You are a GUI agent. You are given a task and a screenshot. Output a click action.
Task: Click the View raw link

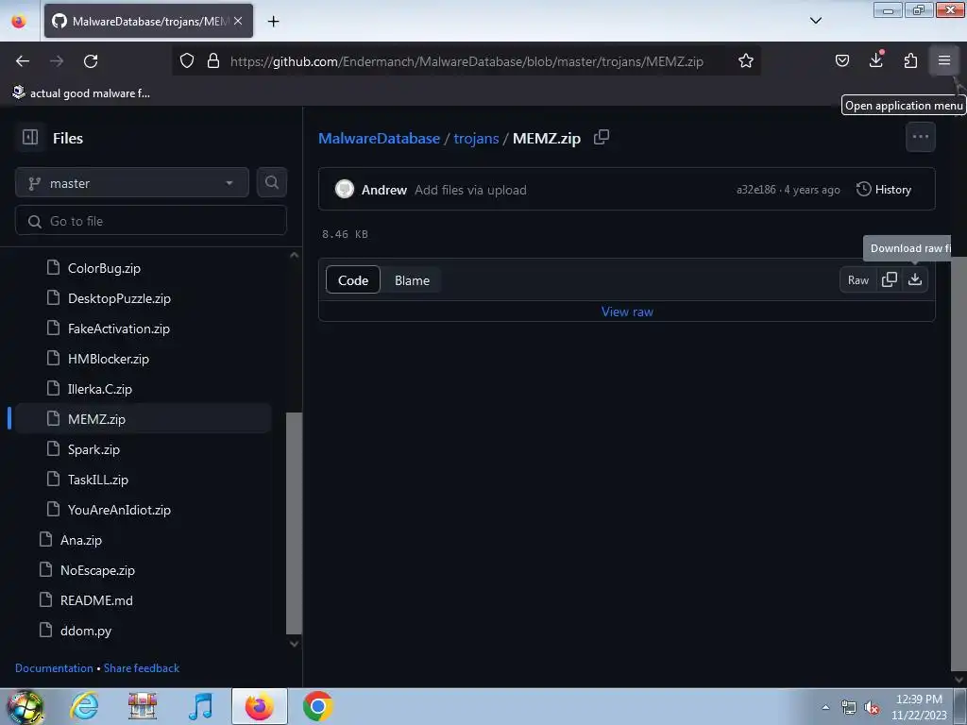click(x=627, y=312)
